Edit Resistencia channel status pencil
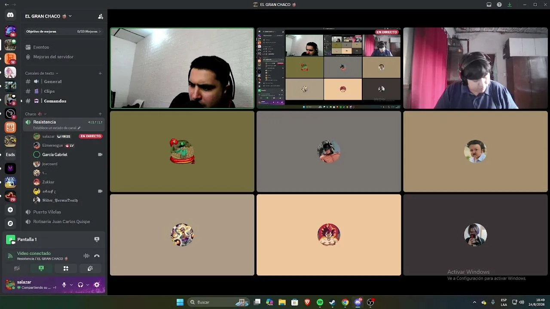The width and height of the screenshot is (550, 309). pyautogui.click(x=79, y=128)
